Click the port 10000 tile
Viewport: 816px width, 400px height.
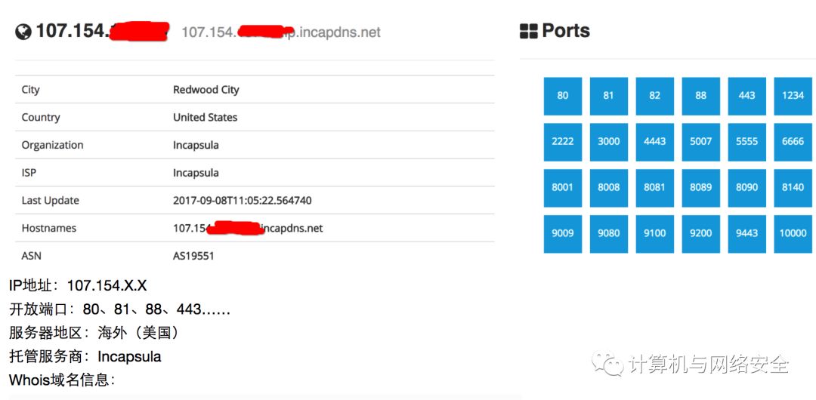coord(793,233)
